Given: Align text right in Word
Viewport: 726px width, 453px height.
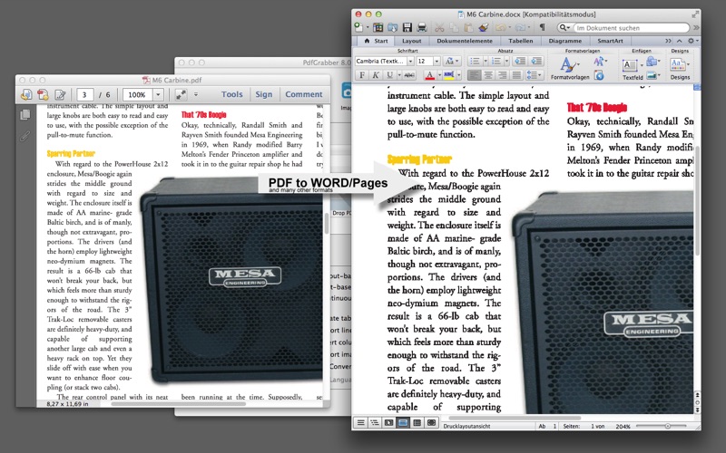Looking at the screenshot, I should coord(503,75).
